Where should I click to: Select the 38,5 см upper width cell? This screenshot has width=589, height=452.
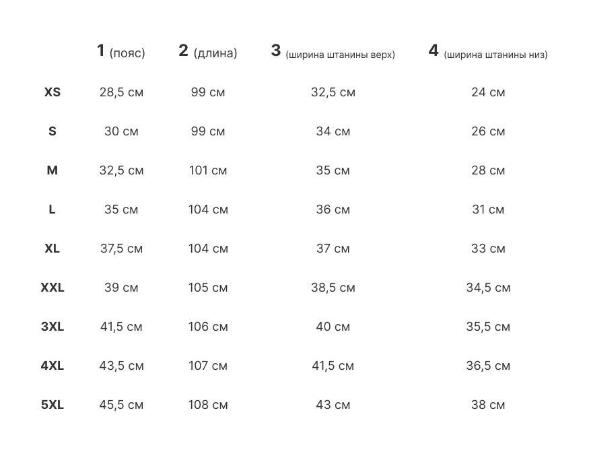[x=333, y=288]
